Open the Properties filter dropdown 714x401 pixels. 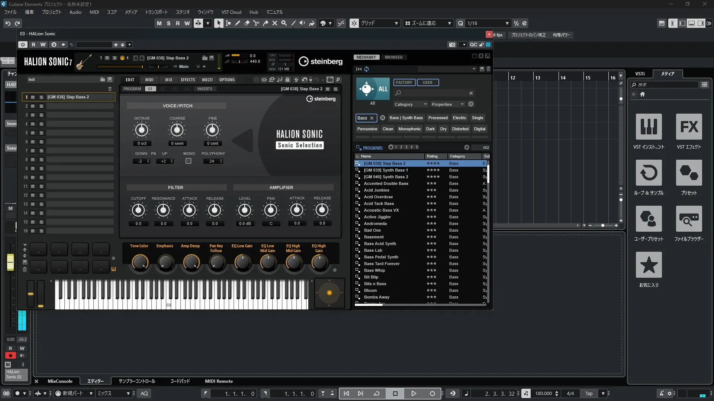click(447, 104)
